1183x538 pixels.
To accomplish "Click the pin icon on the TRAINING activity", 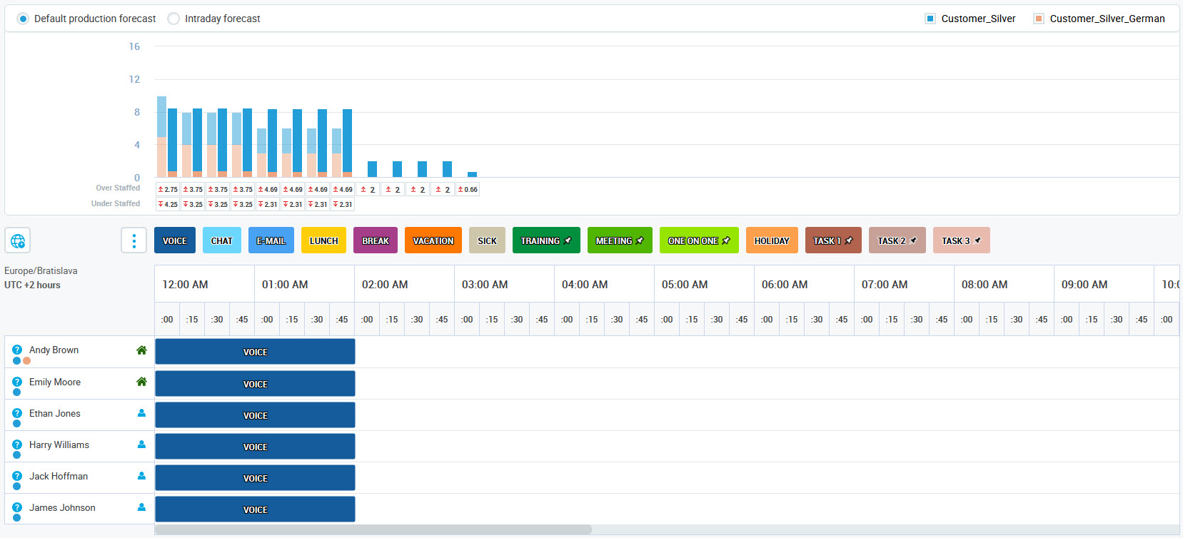I will [568, 240].
